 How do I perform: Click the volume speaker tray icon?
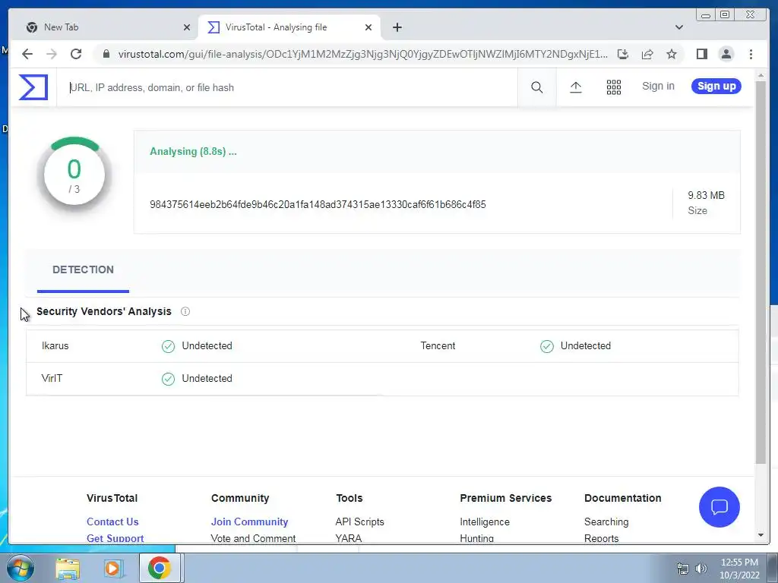pos(701,569)
